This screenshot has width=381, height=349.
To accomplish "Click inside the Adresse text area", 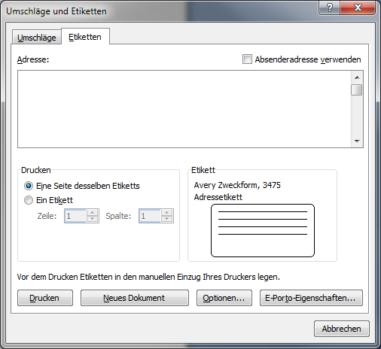I will pos(184,109).
